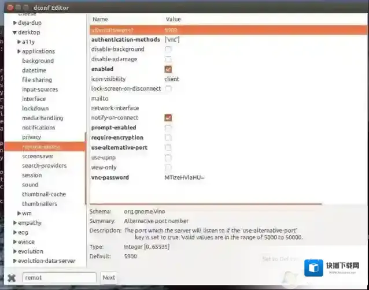Enable the require-encryption checkbox

(168, 138)
